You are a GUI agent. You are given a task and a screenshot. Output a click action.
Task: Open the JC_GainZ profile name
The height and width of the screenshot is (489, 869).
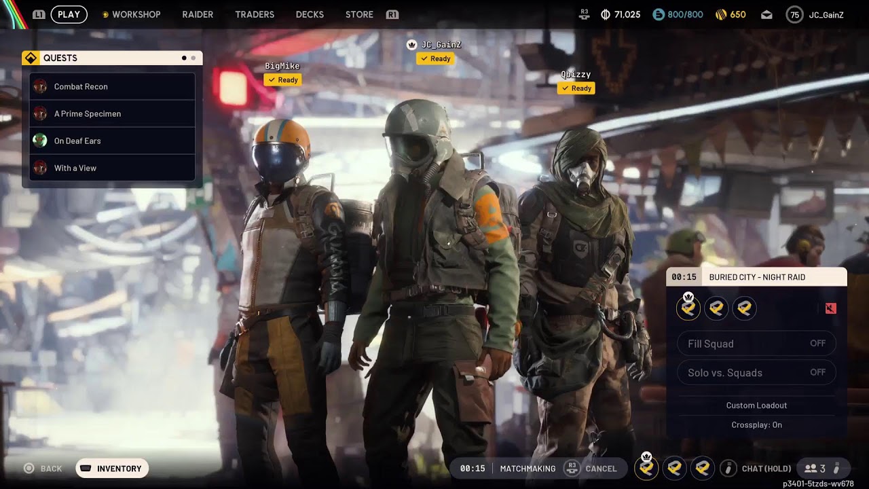[x=826, y=14]
